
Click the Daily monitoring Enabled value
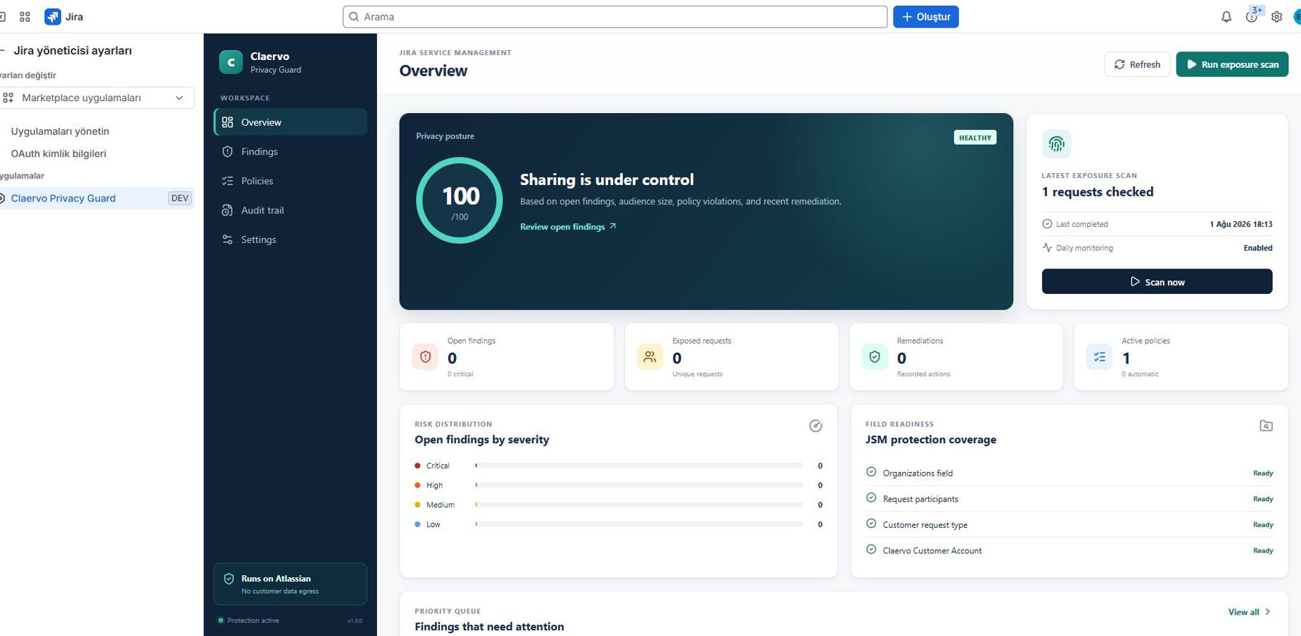tap(1258, 248)
